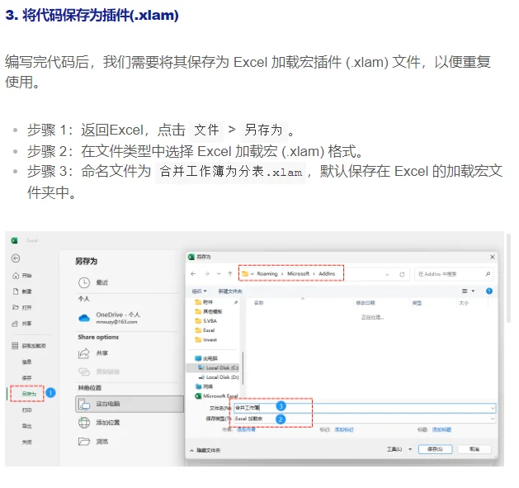Open the 组织 organize dropdown
Viewport: 519px width, 488px height.
click(199, 291)
